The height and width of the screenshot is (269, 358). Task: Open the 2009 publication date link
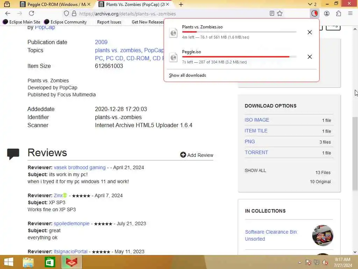[x=101, y=42]
